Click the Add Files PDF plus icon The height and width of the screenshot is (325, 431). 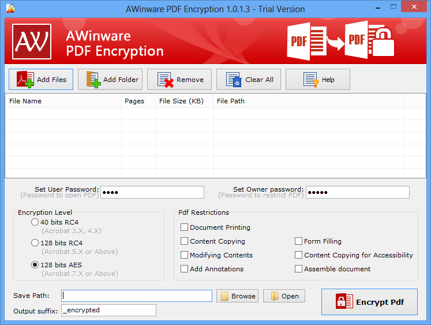click(25, 80)
